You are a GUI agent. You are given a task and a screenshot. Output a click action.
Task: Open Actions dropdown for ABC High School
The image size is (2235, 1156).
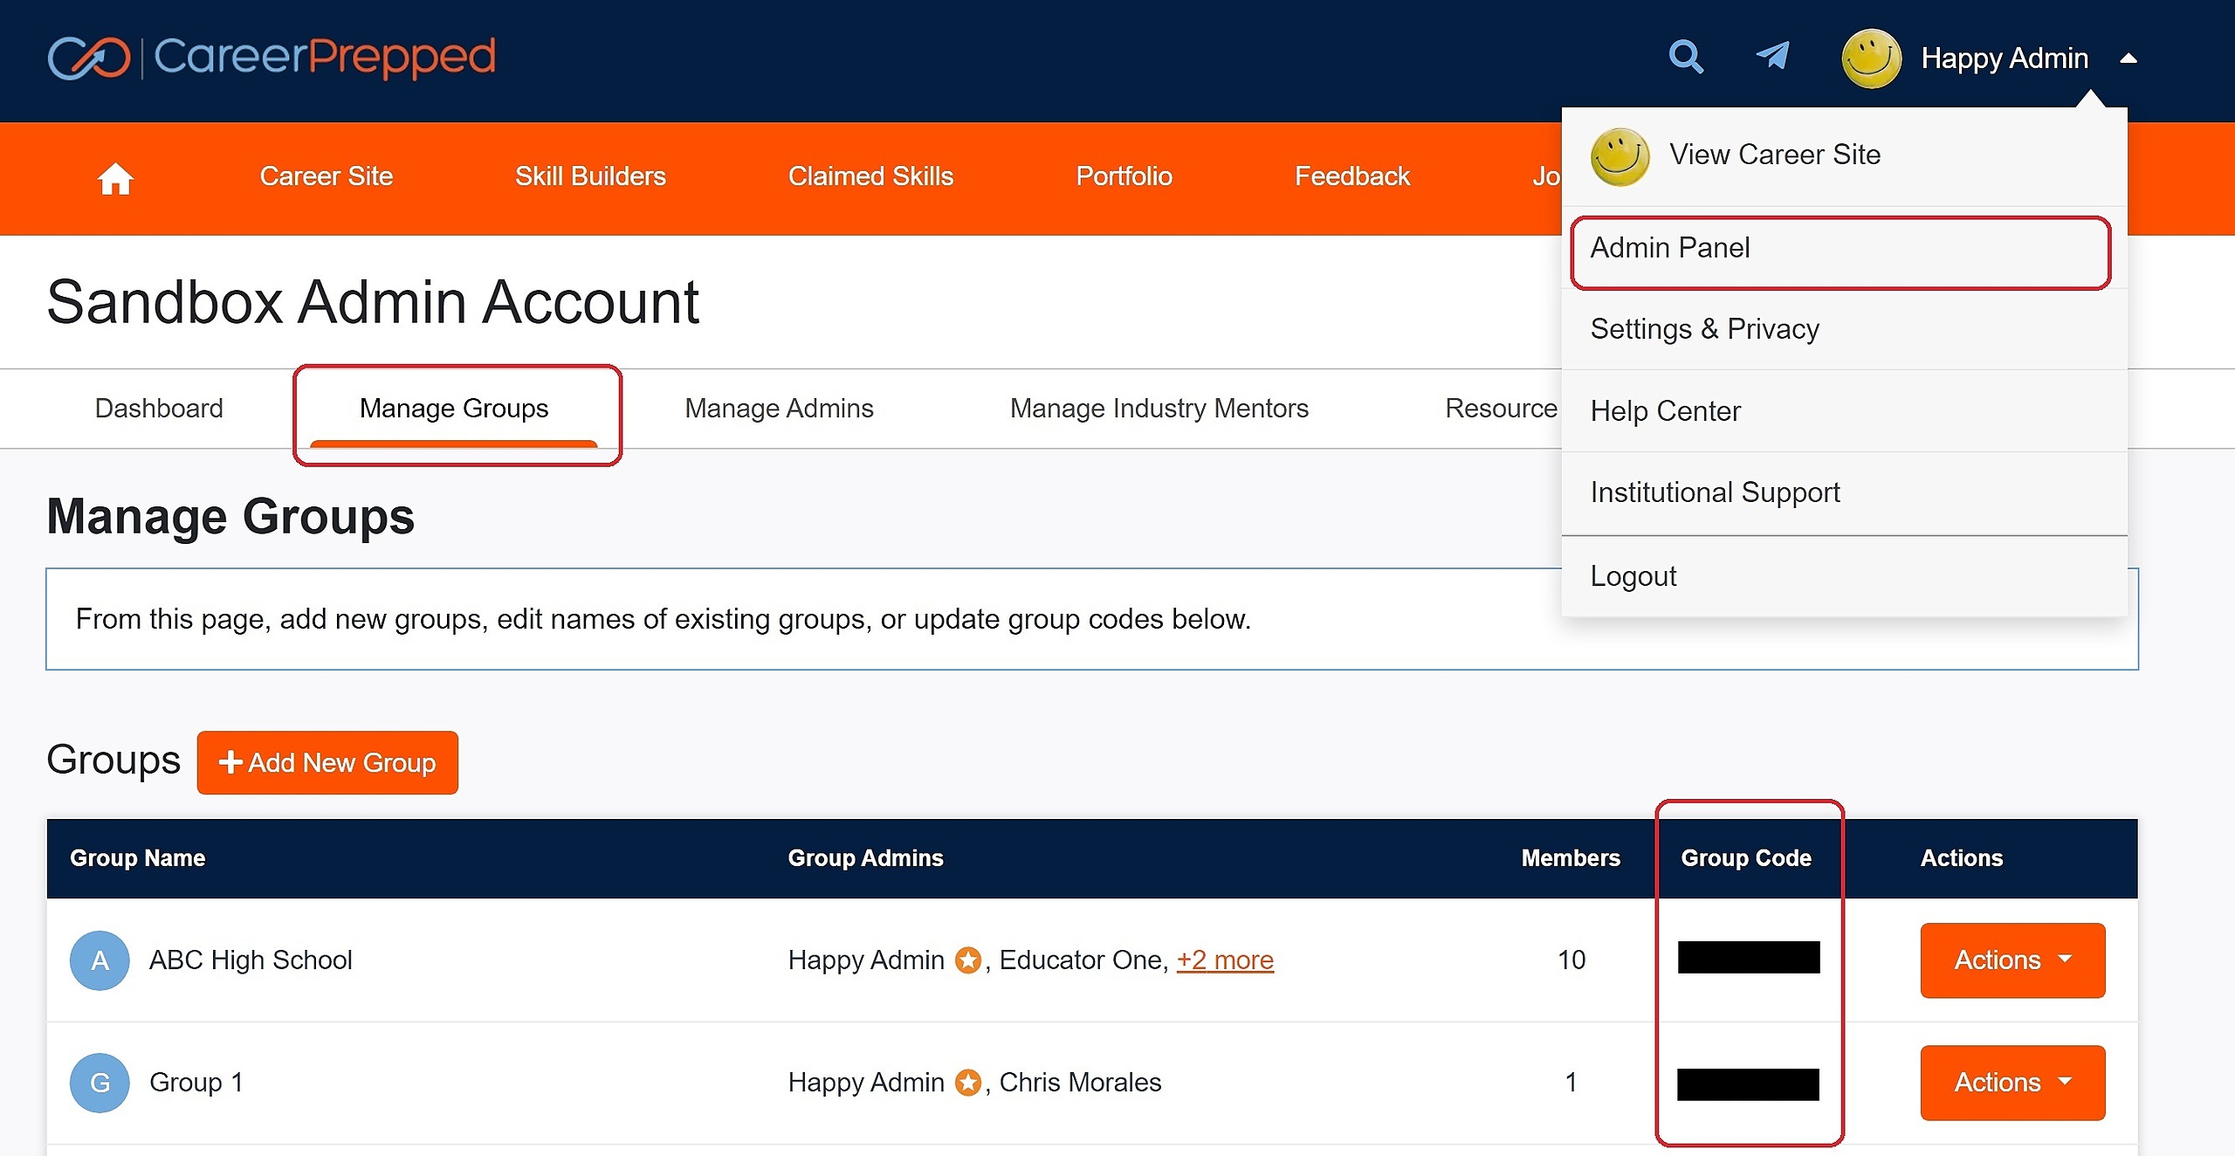click(2012, 960)
